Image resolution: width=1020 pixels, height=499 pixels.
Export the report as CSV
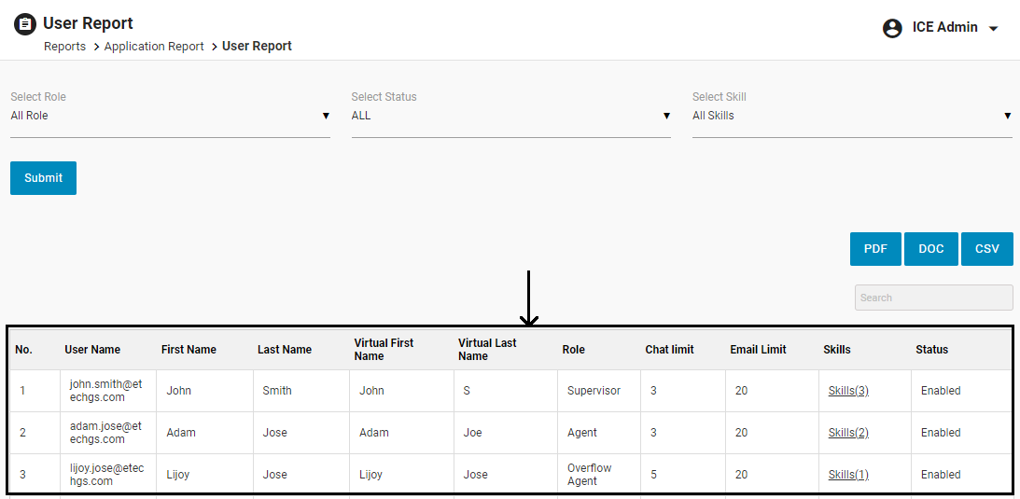coord(986,249)
